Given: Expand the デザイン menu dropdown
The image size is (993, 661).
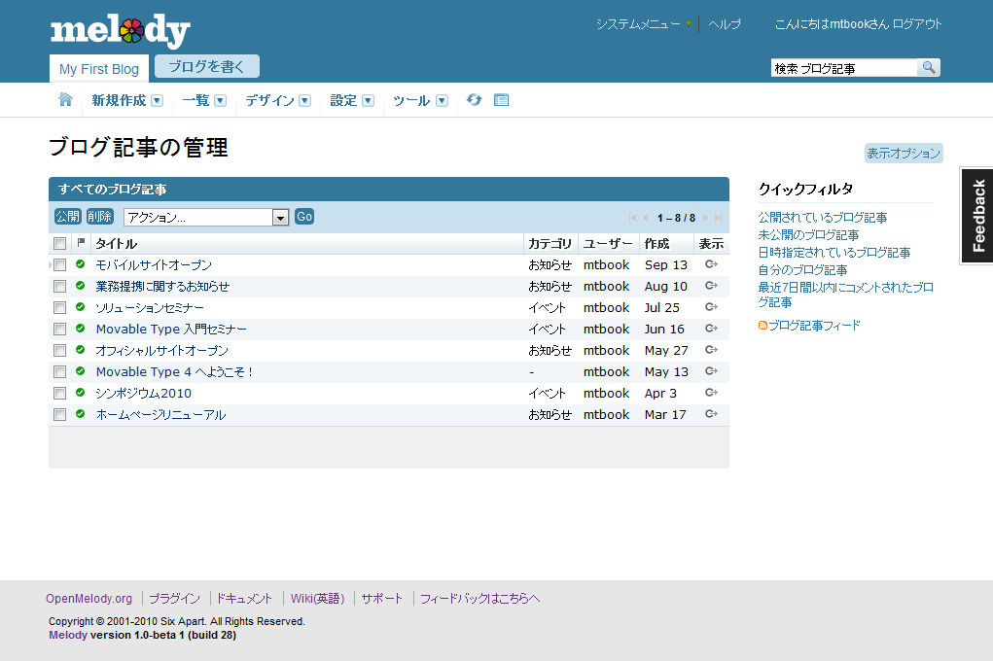Looking at the screenshot, I should [304, 100].
